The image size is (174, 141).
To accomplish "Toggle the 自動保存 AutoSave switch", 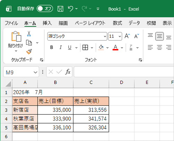I will click(45, 9).
